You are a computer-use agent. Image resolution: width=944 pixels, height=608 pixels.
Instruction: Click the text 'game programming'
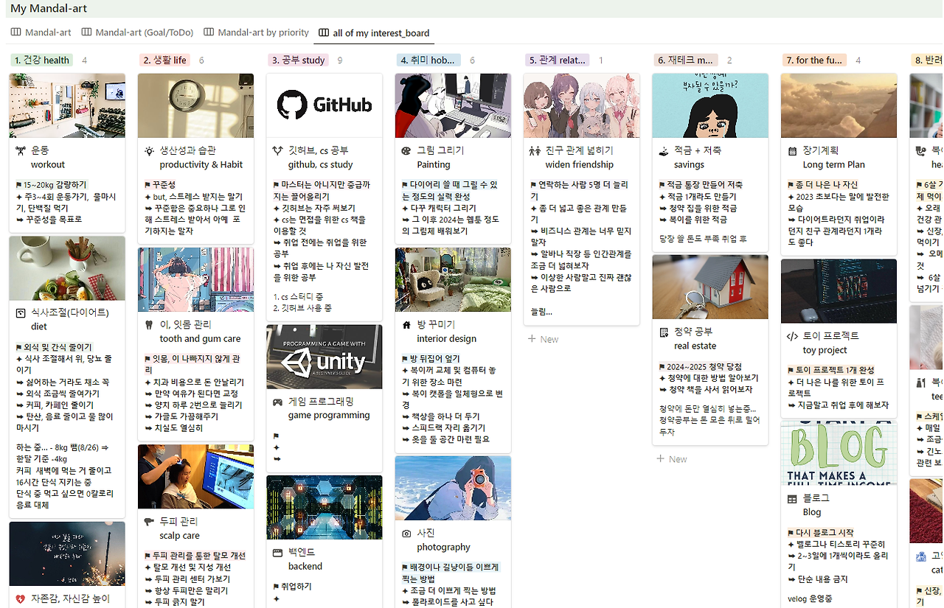[x=329, y=416]
